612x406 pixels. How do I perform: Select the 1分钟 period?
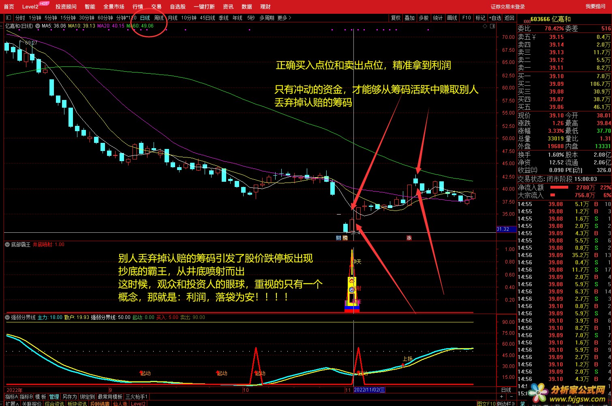pos(35,18)
